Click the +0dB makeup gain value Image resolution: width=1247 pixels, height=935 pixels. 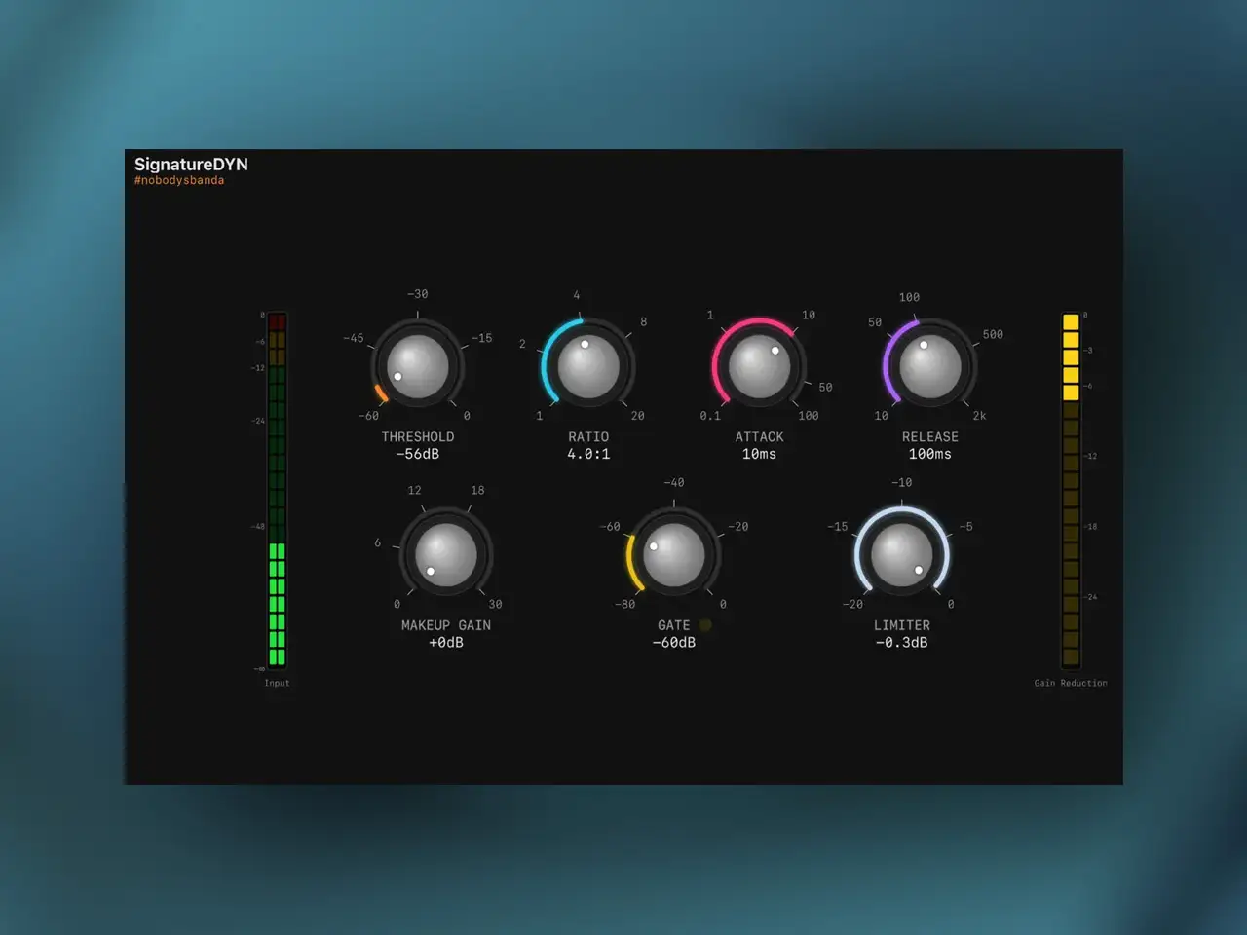click(x=446, y=643)
